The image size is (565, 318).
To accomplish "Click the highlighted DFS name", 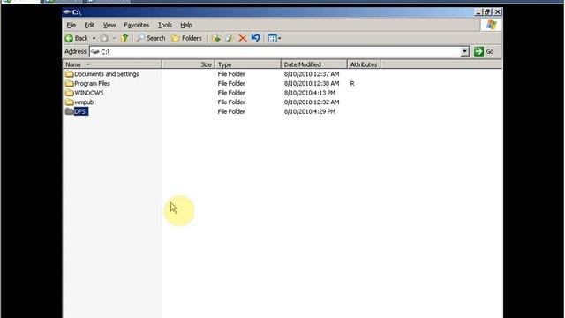I will click(x=80, y=111).
